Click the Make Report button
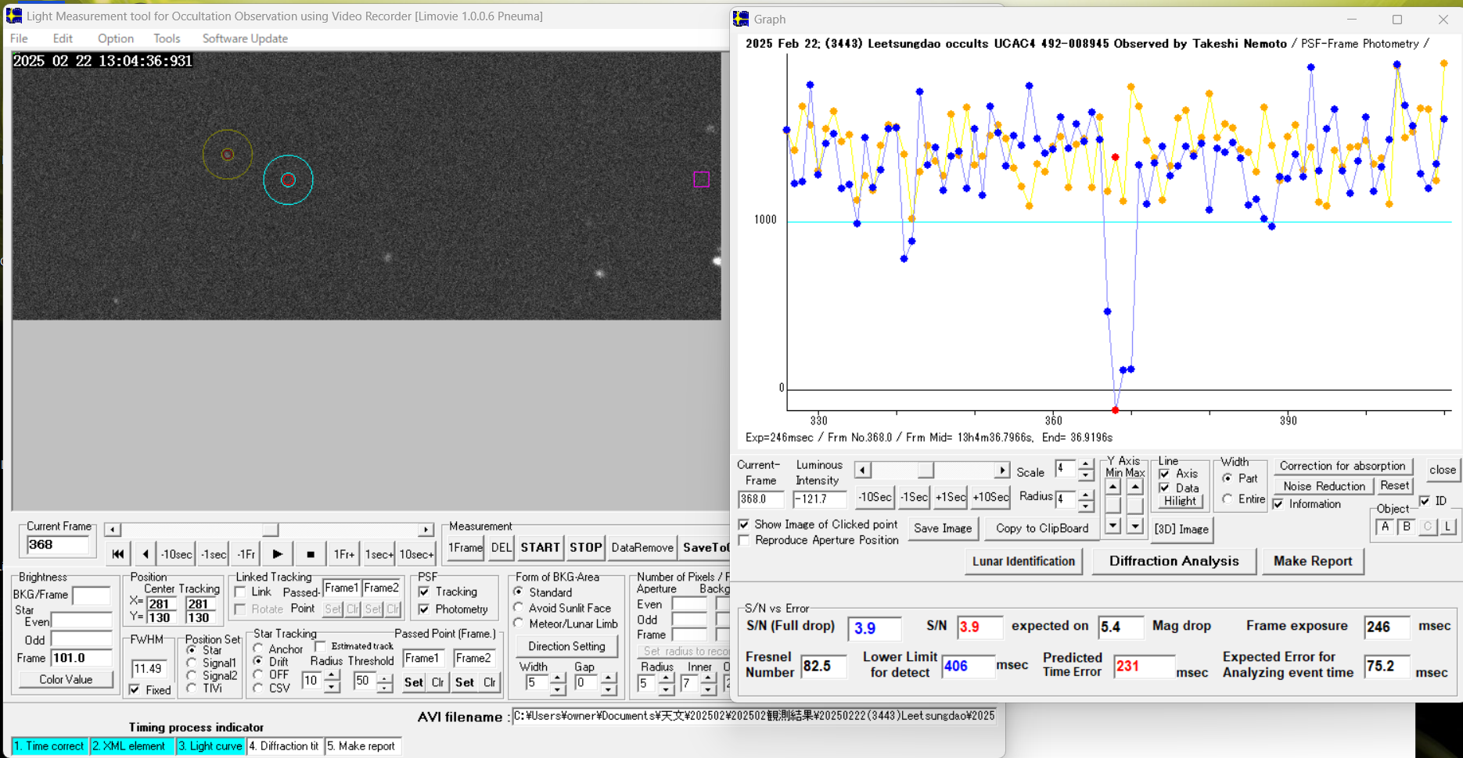Screen dimensions: 1463x758 [x=1312, y=561]
